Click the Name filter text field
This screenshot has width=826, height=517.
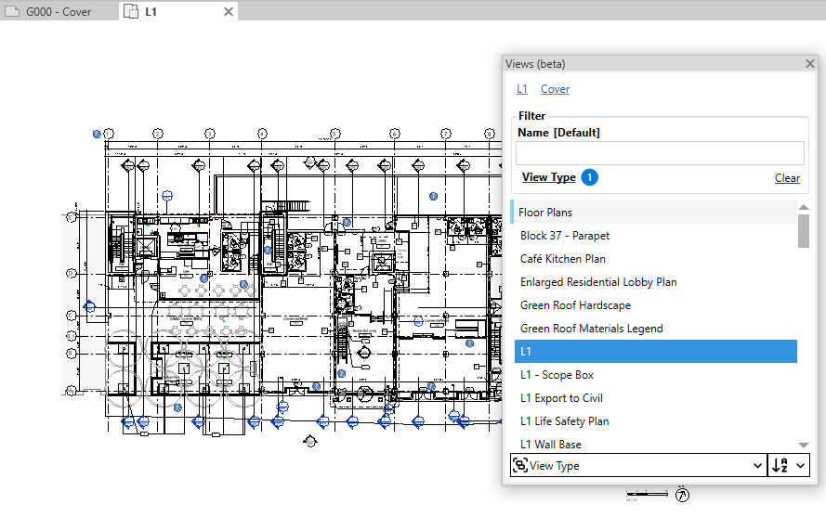pyautogui.click(x=660, y=153)
